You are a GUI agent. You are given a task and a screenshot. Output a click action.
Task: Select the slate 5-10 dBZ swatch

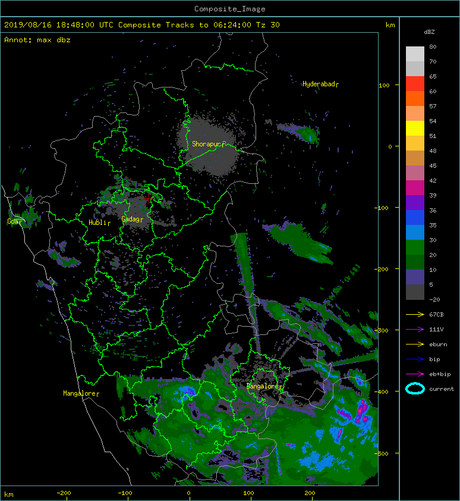coord(415,277)
